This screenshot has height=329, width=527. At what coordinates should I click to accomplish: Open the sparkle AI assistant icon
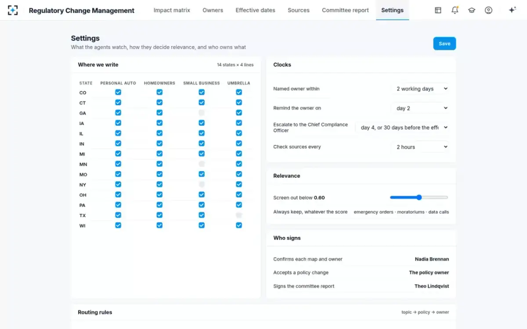(x=512, y=10)
